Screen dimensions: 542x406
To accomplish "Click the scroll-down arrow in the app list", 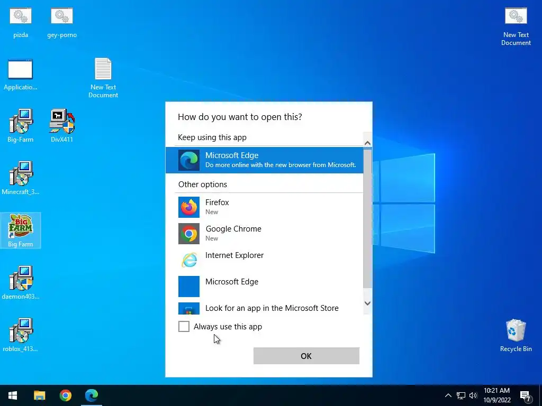I will (367, 303).
